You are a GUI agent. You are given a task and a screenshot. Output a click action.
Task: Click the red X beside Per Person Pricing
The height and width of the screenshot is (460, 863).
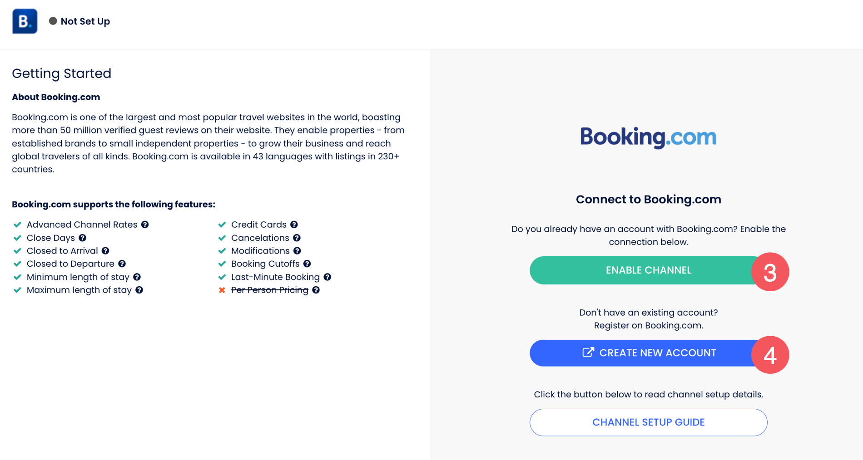pos(222,290)
